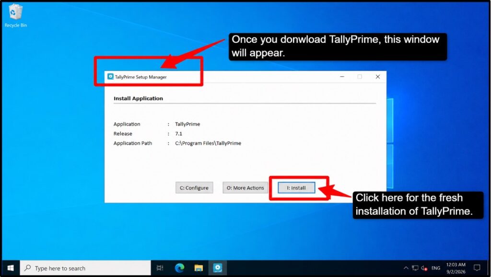Screen dimensions: 491x277
Task: Select the TallyPrime Setup taskbar icon
Action: coord(217,268)
